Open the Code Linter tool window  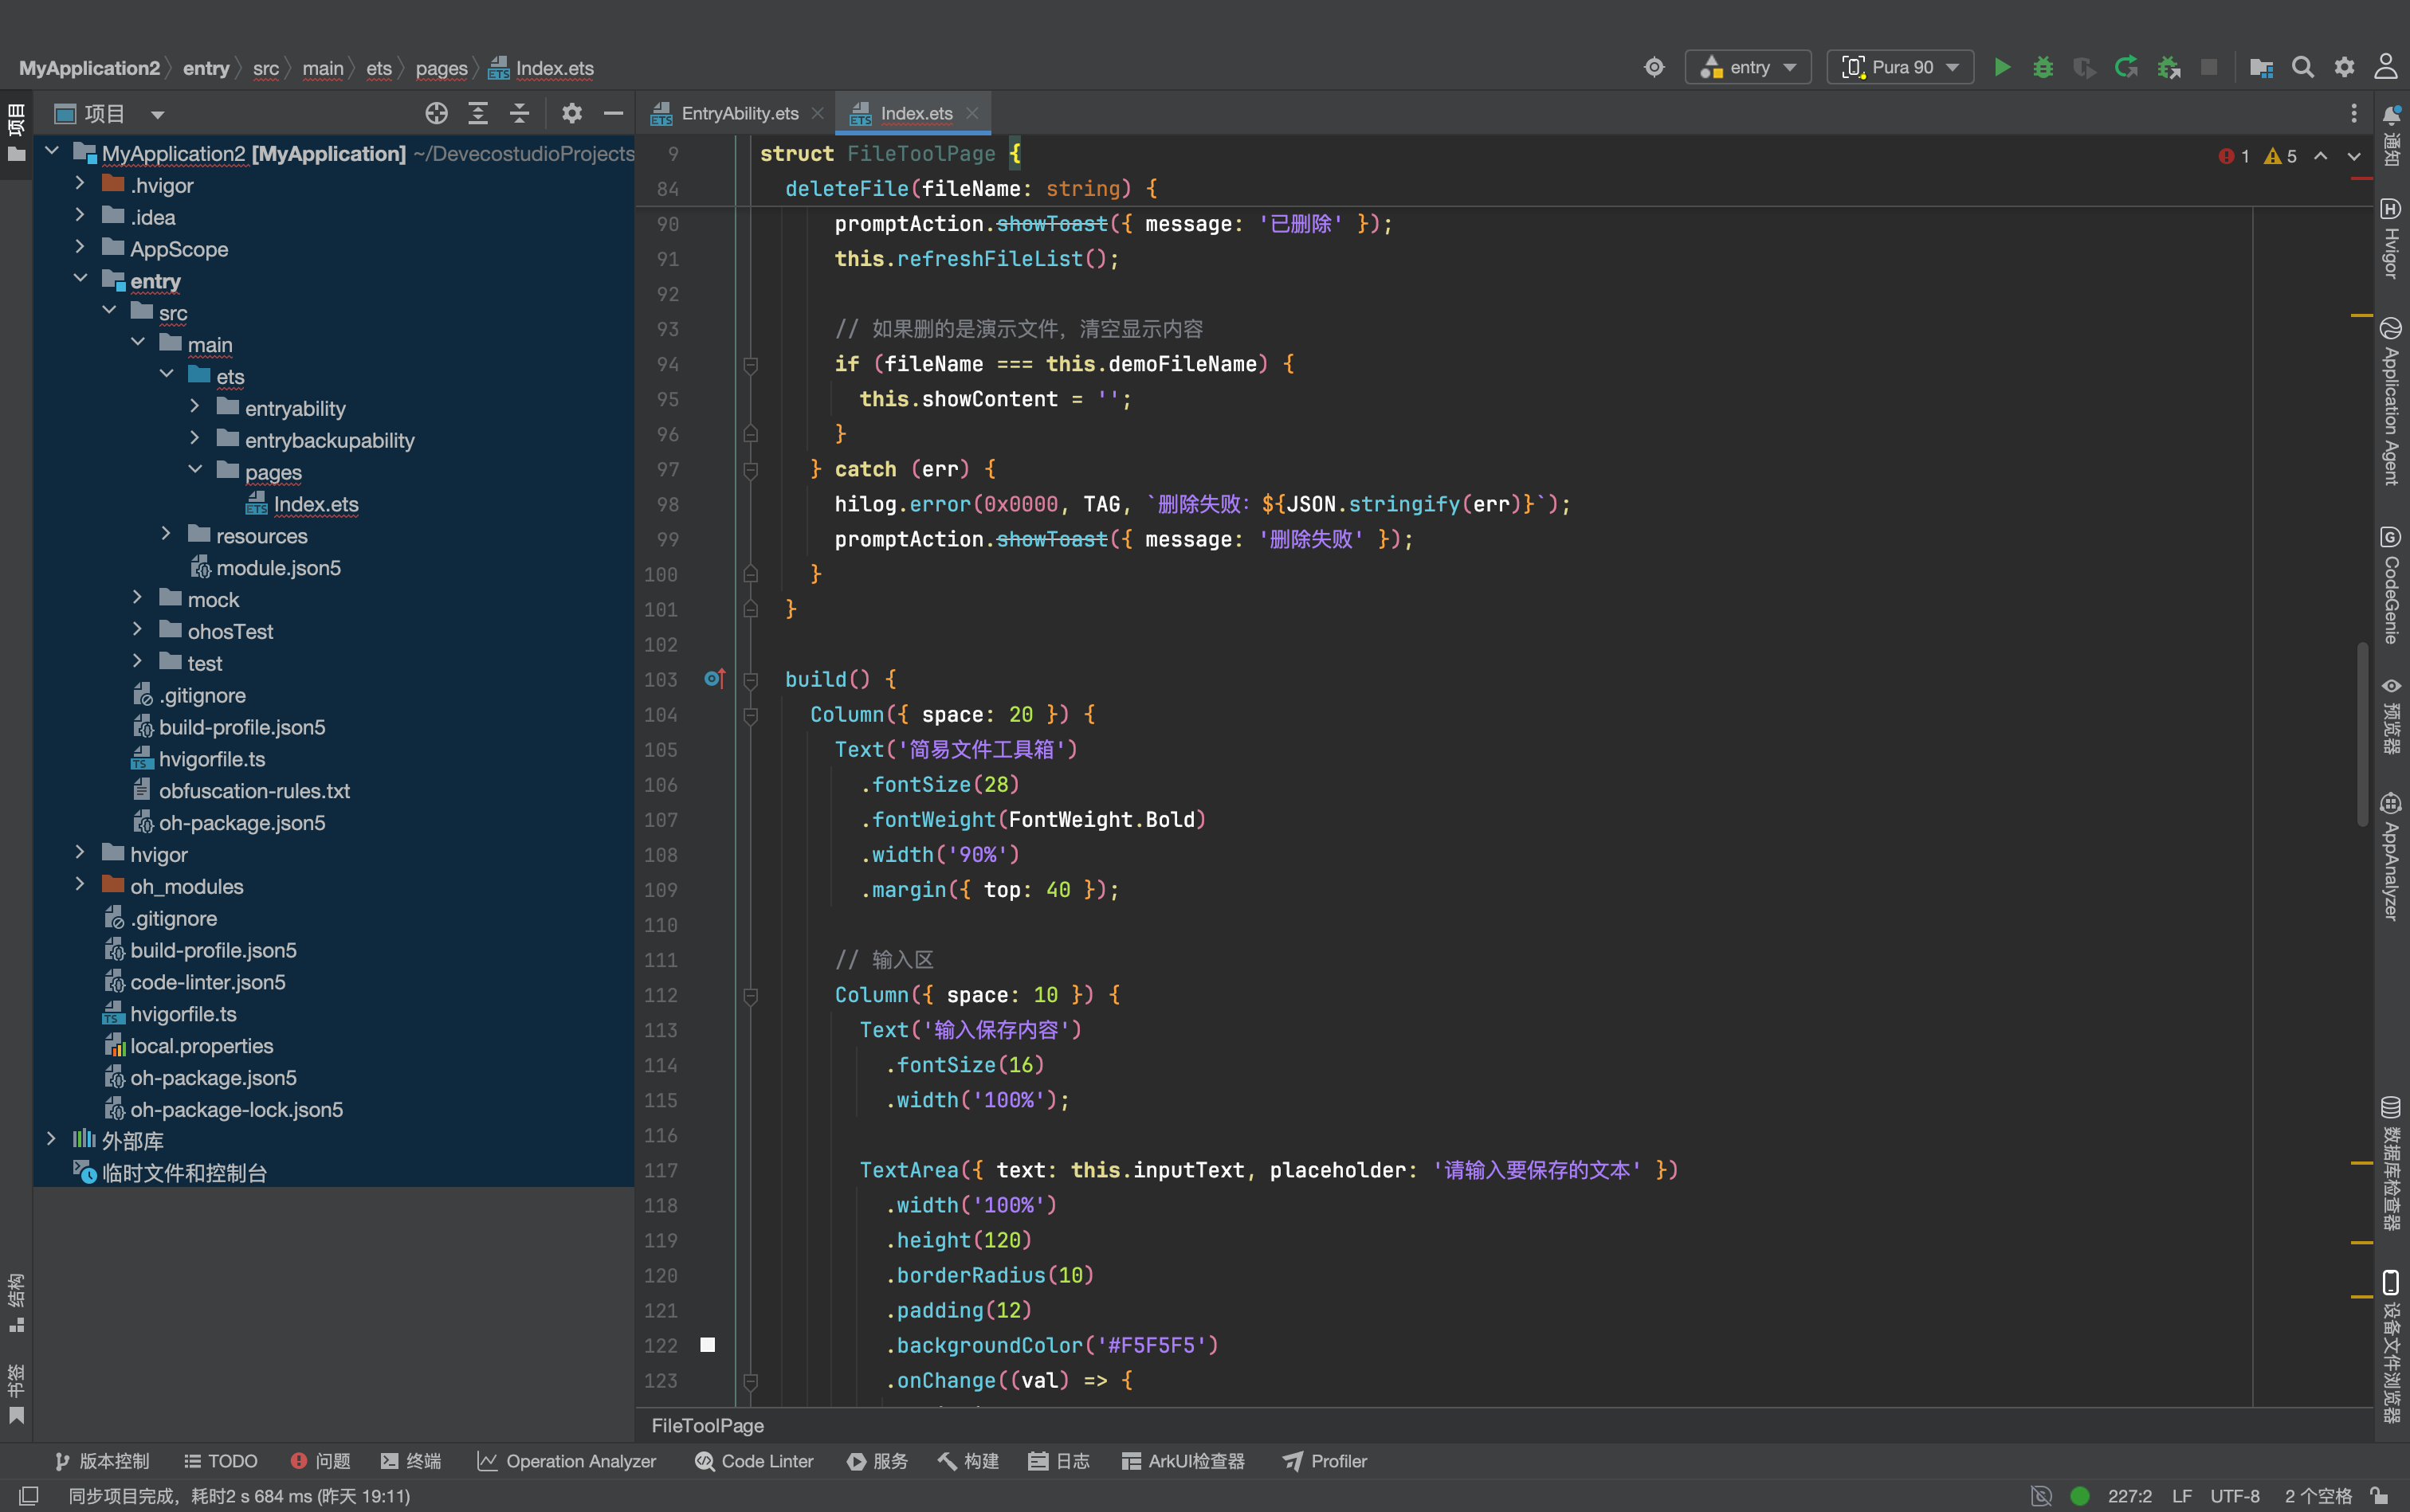[x=754, y=1461]
